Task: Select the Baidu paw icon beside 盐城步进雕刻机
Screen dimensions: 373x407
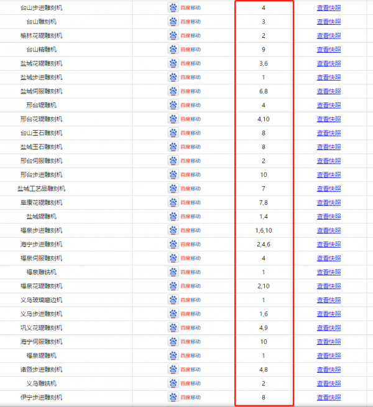Action: 173,78
